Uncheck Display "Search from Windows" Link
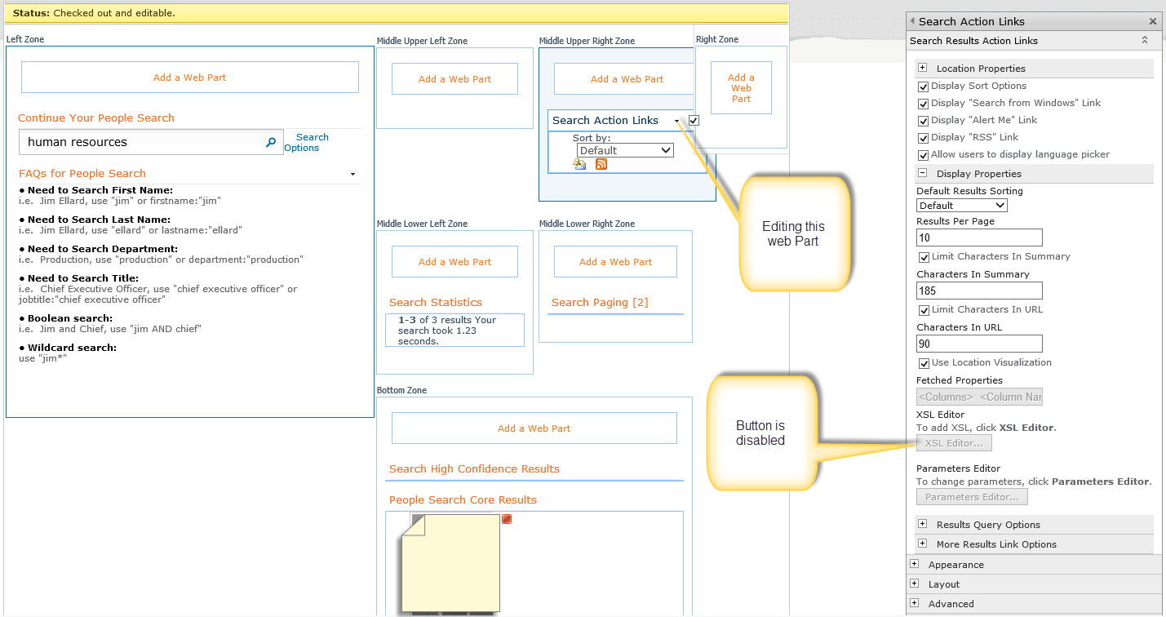This screenshot has width=1166, height=617. tap(924, 104)
